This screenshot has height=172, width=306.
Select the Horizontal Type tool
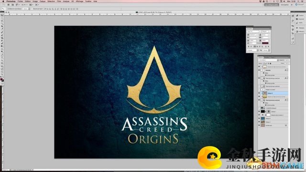coord(2,57)
